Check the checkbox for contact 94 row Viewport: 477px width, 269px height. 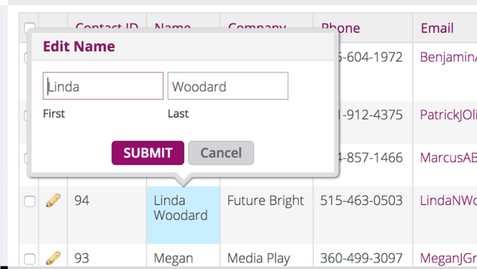point(29,201)
